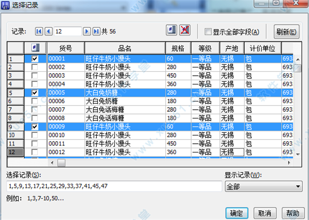Click the deselect all records icon
The width and height of the screenshot is (309, 220).
pyautogui.click(x=184, y=30)
